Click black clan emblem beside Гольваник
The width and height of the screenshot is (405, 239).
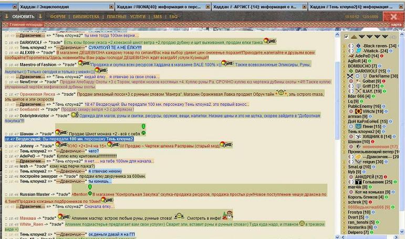pos(358,182)
